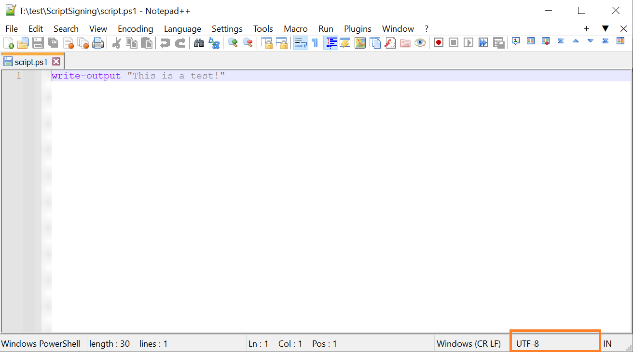Zoom in using the magnifier icon
633x352 pixels.
tap(233, 42)
